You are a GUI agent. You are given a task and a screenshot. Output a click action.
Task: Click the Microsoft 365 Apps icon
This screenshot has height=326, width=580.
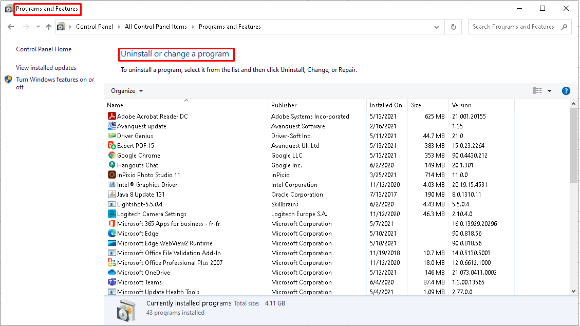click(x=111, y=224)
